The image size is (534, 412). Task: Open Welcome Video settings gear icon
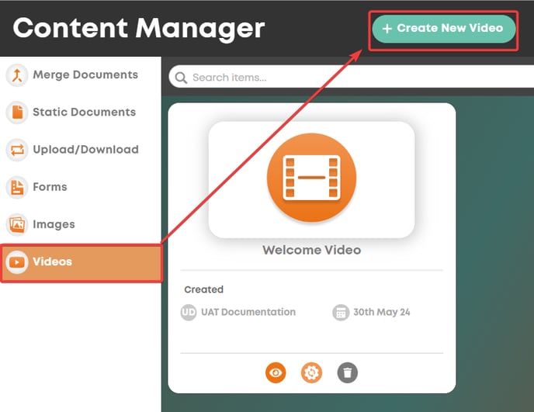[311, 373]
